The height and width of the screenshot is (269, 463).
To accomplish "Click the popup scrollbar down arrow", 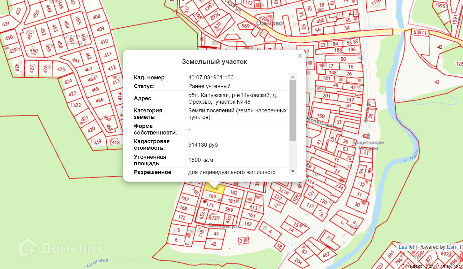I will tap(292, 172).
